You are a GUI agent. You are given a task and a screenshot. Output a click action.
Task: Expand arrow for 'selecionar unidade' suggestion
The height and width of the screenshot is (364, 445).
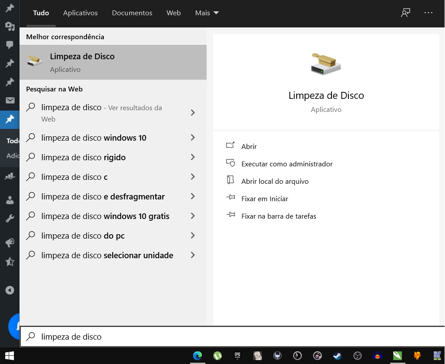(x=193, y=255)
